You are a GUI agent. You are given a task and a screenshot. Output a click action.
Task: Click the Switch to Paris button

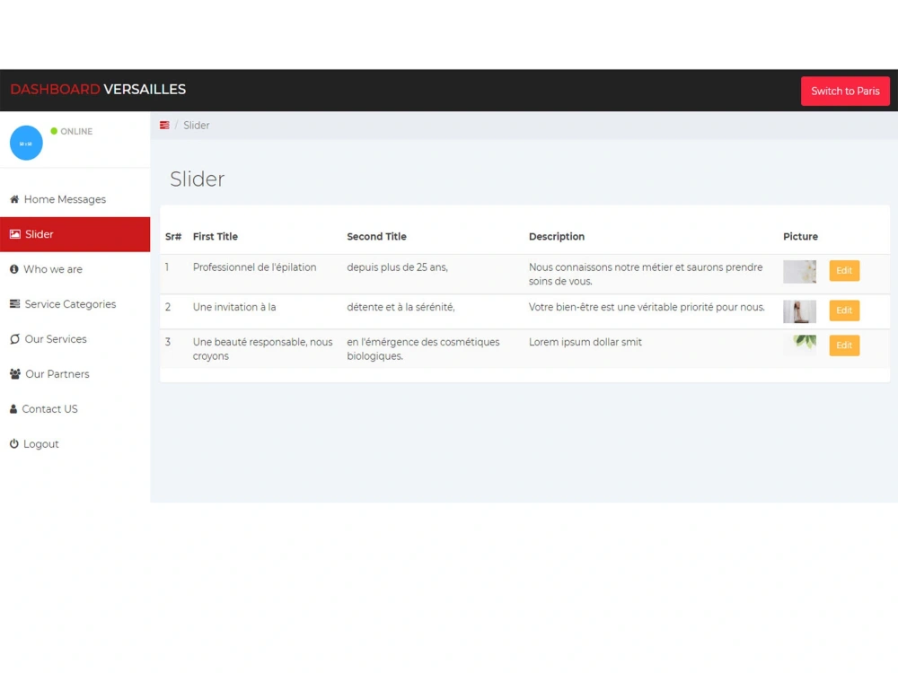pyautogui.click(x=845, y=91)
